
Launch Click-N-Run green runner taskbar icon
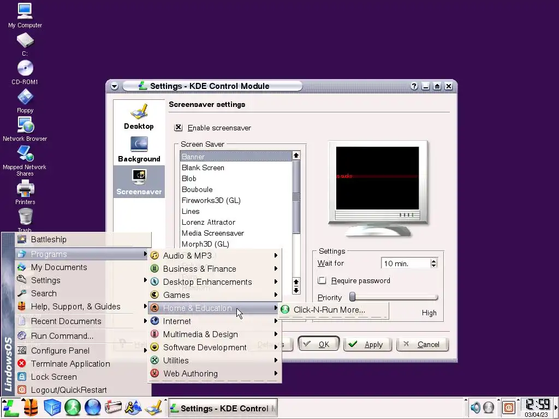(x=73, y=408)
